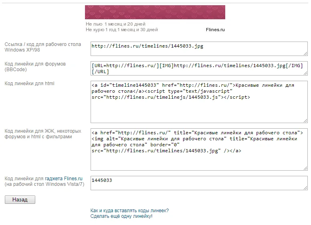Open the гаджета Flines.ru link

[64, 178]
